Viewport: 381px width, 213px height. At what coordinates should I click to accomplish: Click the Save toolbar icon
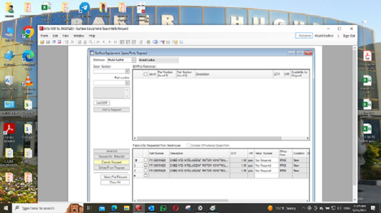click(48, 42)
